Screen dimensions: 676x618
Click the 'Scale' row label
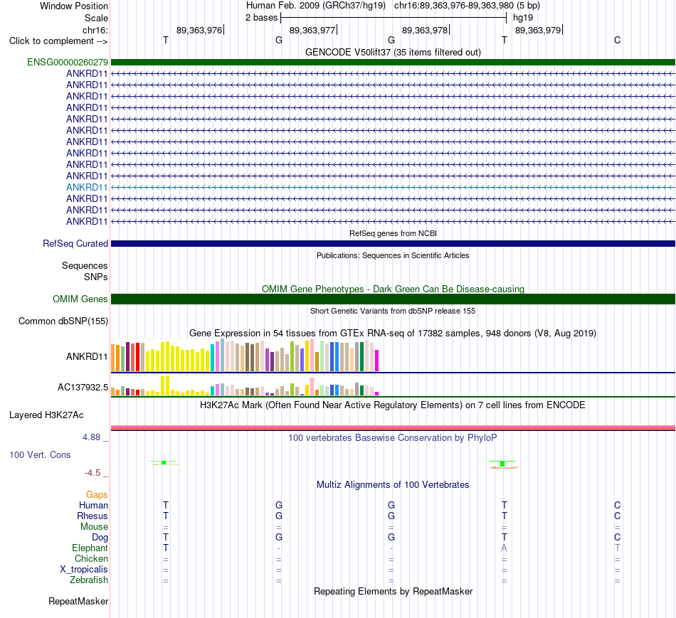click(x=96, y=18)
